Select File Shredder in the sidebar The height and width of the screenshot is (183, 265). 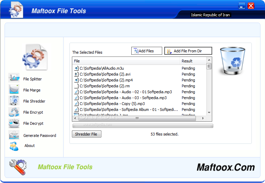[x=34, y=101]
